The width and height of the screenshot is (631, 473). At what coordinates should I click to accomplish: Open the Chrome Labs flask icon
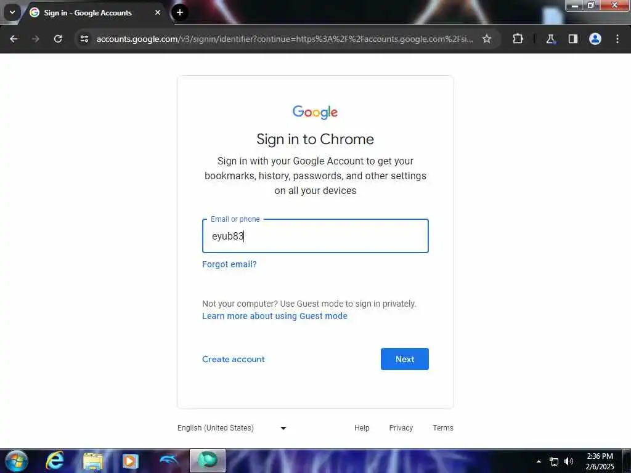point(550,39)
